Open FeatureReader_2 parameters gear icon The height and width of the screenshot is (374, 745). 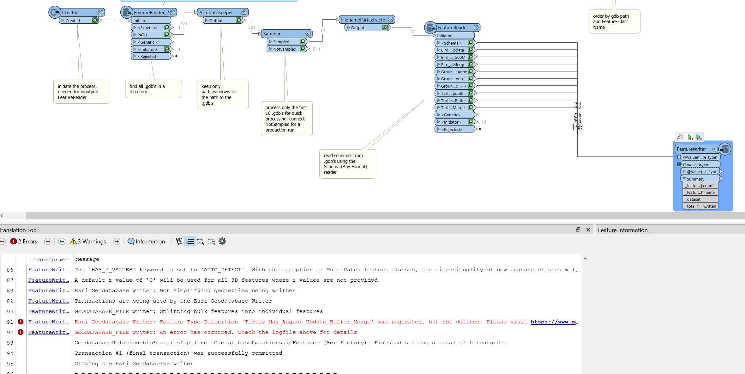172,12
